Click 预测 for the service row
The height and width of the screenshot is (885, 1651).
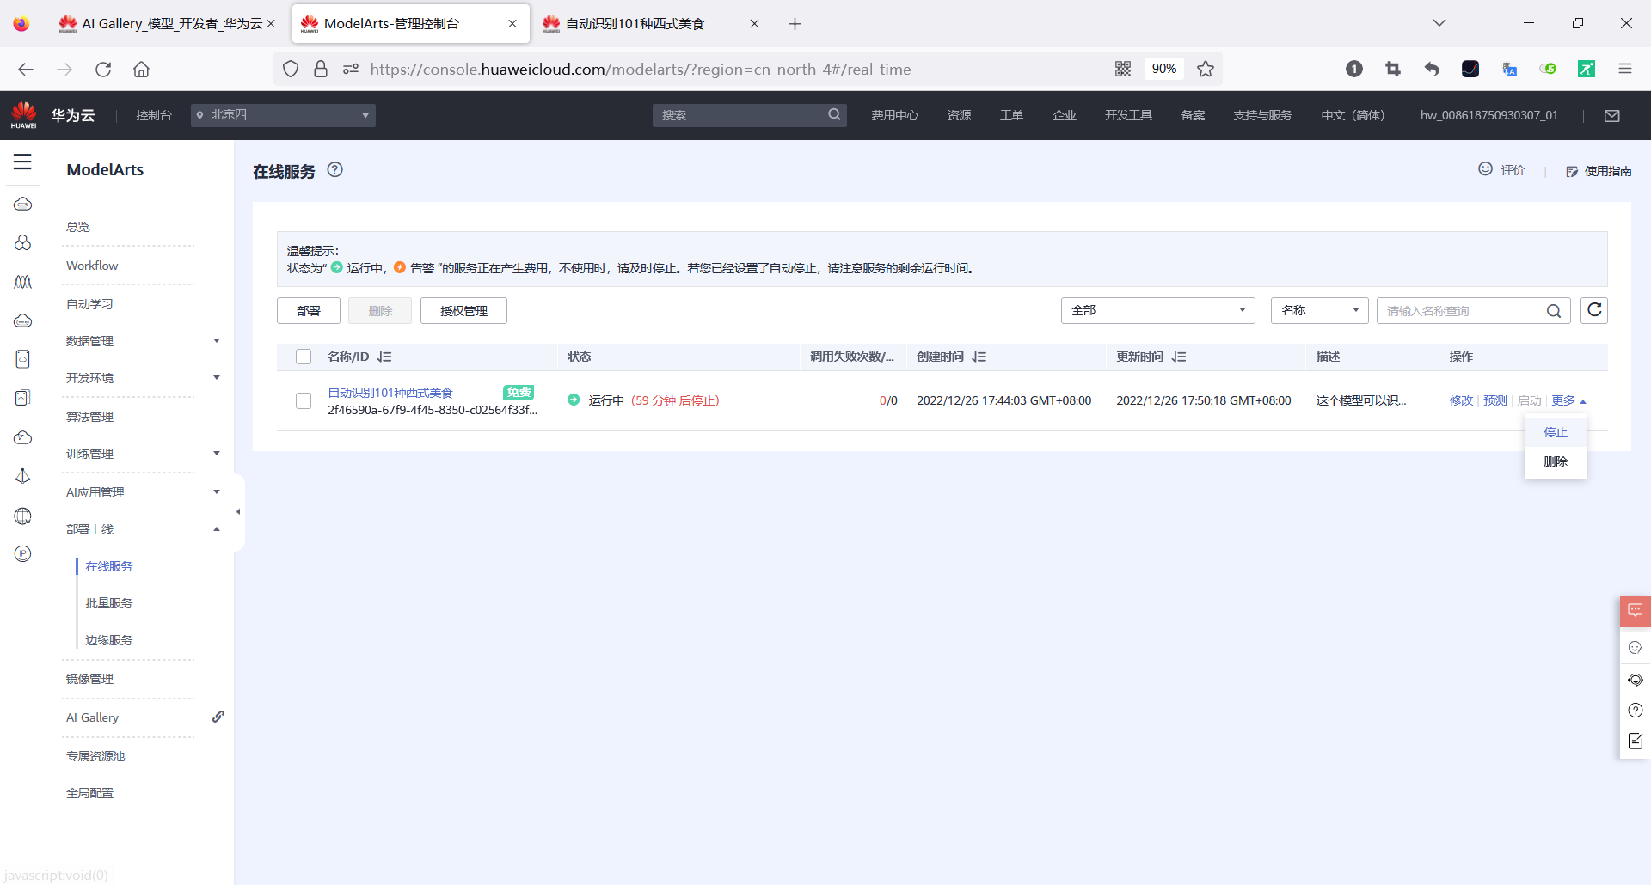click(1495, 400)
